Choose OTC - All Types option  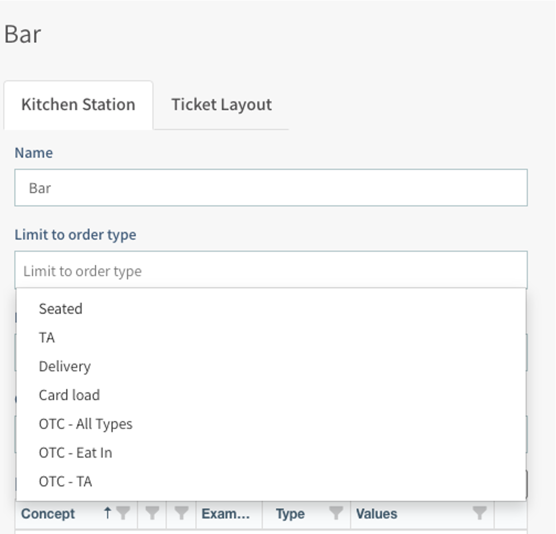[x=85, y=424]
